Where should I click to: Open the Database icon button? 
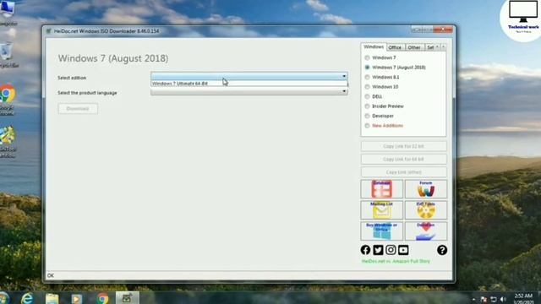[x=381, y=189]
